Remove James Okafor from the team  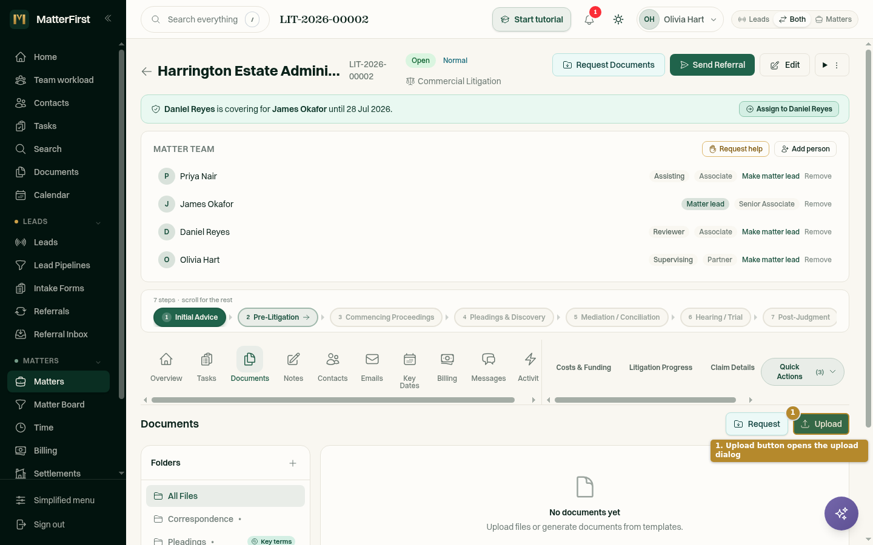pyautogui.click(x=818, y=204)
